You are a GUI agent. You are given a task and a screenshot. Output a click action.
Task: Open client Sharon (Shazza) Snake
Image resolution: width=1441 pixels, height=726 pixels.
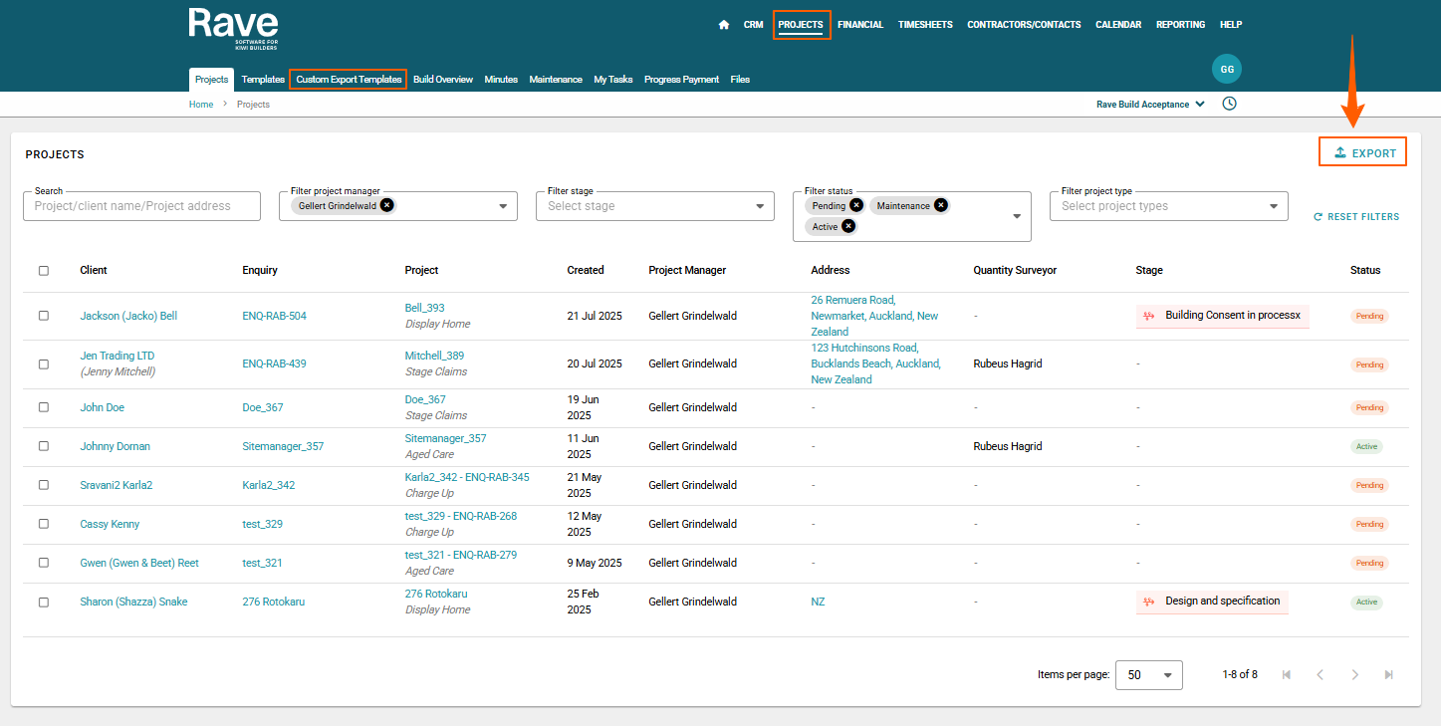133,602
